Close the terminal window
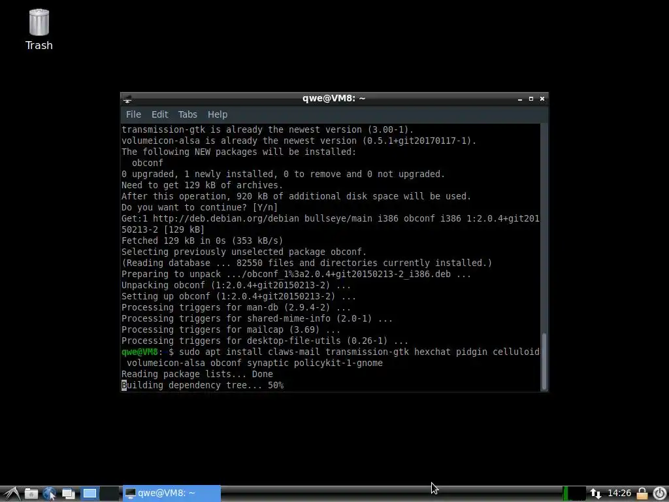Viewport: 669px width, 502px height. coord(542,99)
